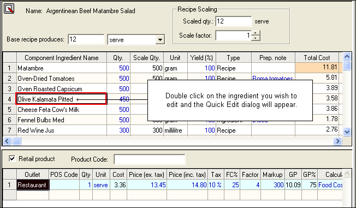Click the 10 % tax cell
This screenshot has height=208, width=356.
coord(216,185)
